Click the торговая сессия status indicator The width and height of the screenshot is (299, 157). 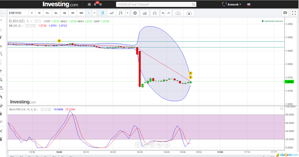pos(272,21)
